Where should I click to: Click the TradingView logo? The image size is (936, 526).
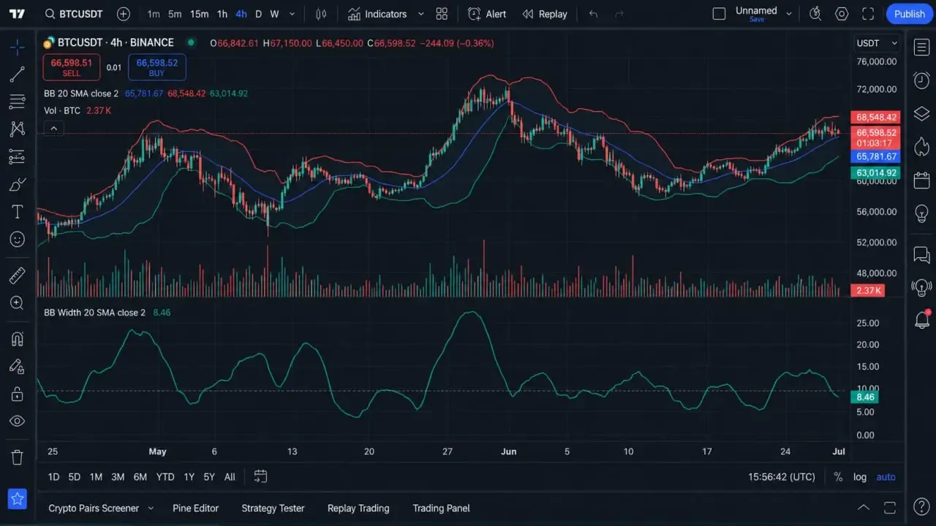18,14
